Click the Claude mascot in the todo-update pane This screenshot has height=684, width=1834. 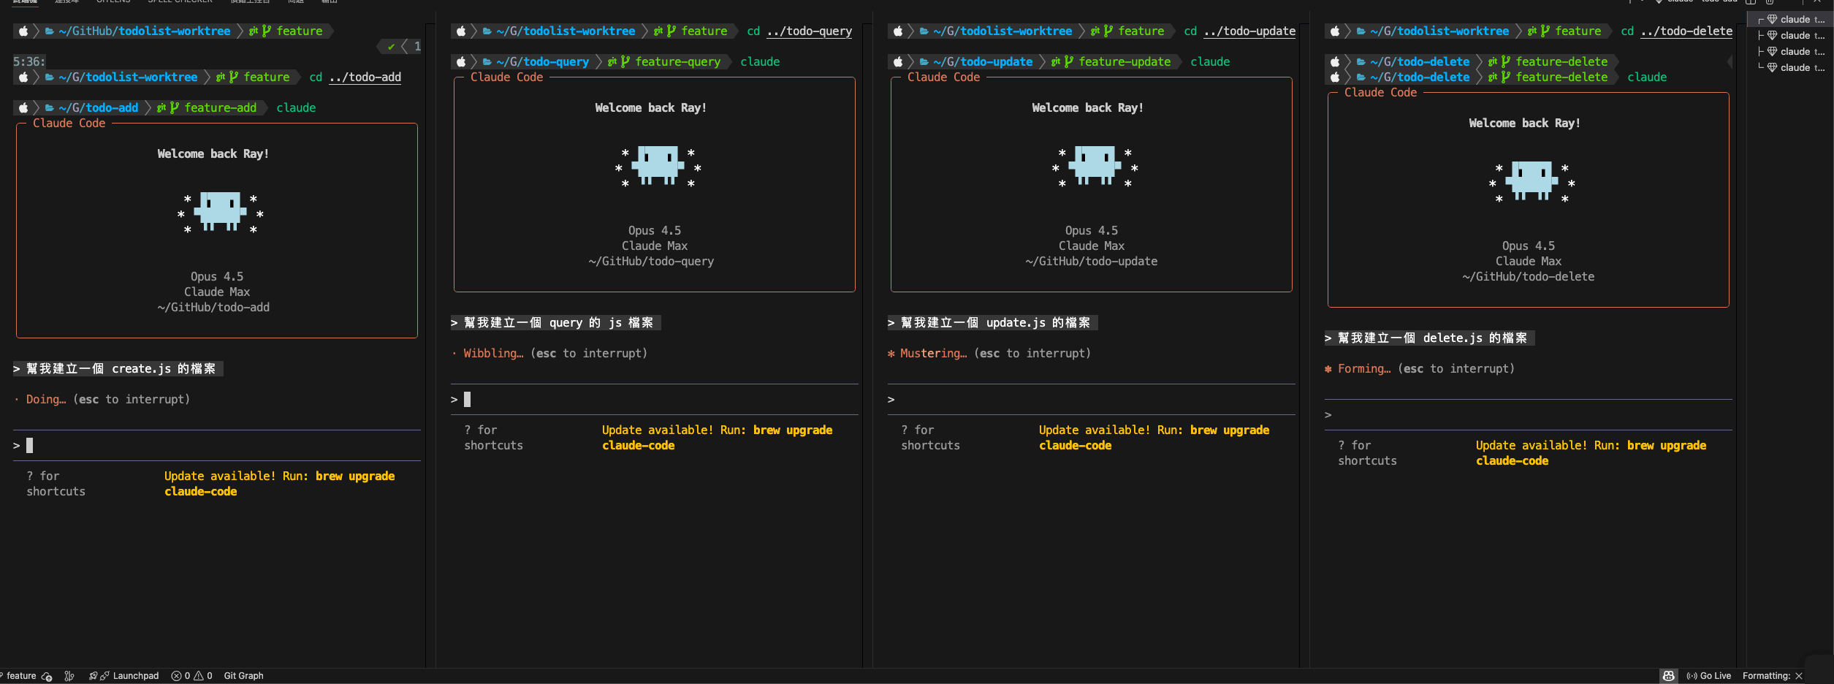(1095, 166)
